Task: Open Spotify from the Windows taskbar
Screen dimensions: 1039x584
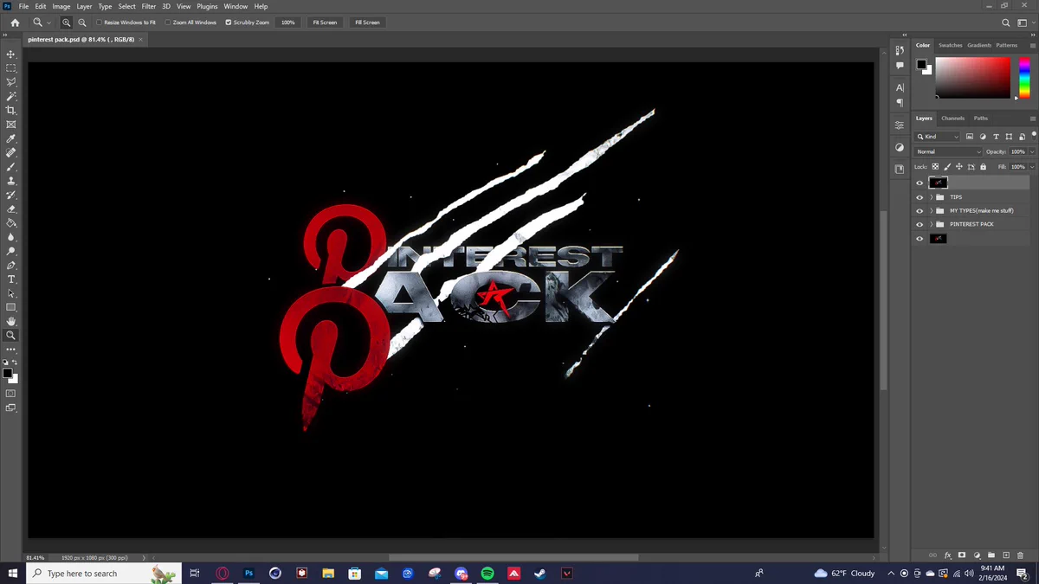Action: pos(487,573)
